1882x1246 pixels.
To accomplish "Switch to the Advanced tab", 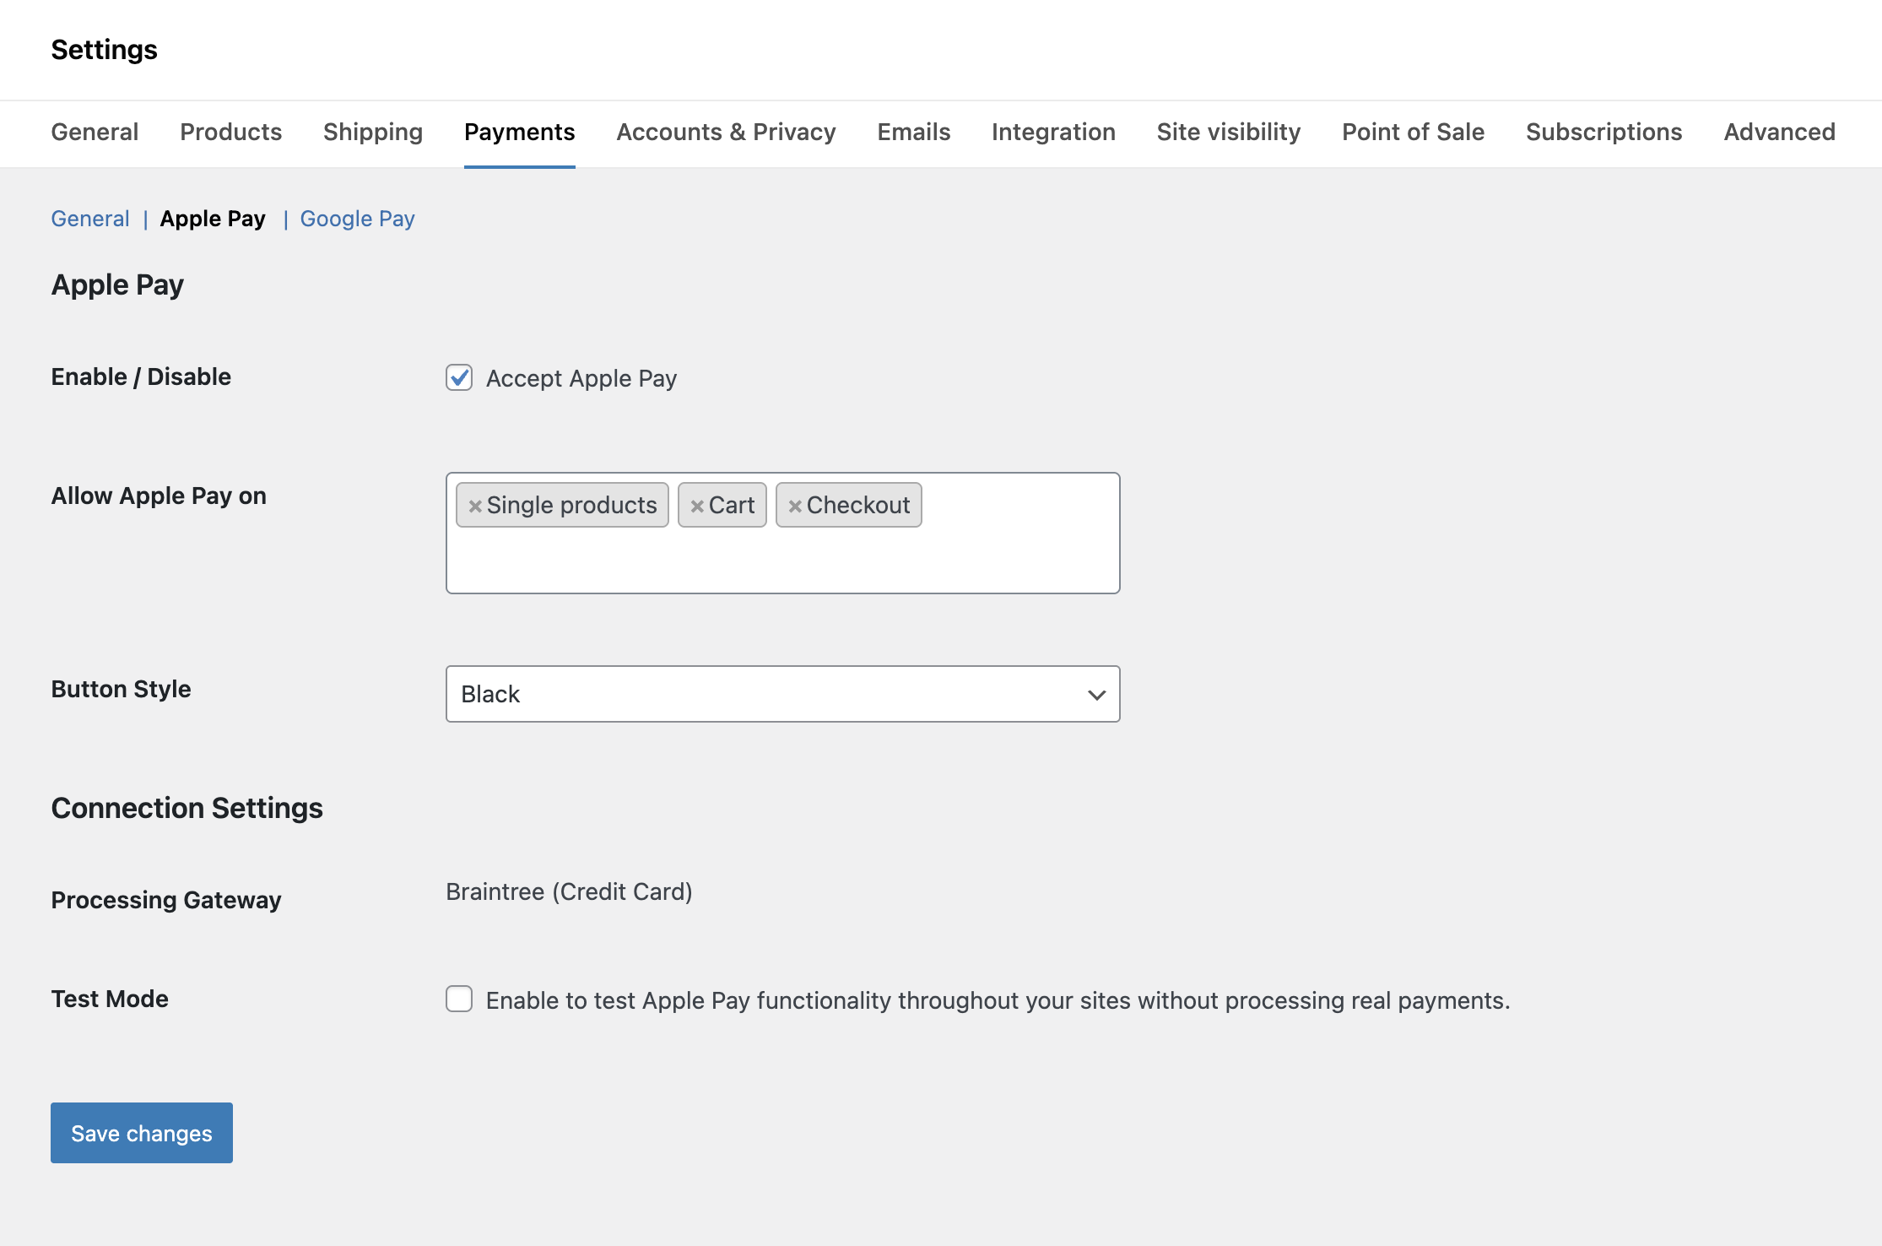I will (1779, 132).
